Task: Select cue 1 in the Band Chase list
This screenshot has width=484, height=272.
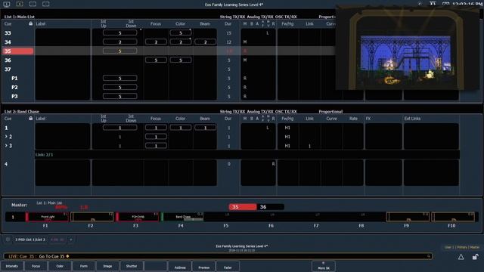Action: (x=6, y=128)
